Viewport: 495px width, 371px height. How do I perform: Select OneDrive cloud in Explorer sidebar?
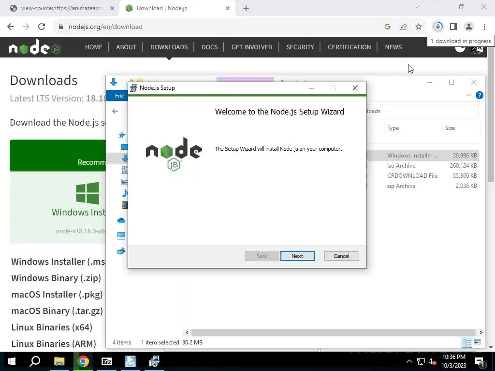(x=121, y=220)
